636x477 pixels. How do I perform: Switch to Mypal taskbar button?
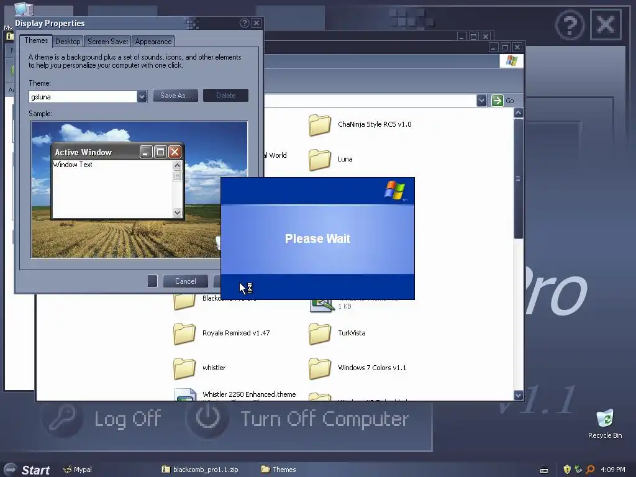click(x=77, y=470)
